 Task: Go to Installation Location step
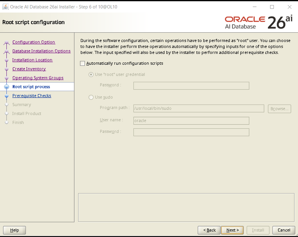(32, 60)
